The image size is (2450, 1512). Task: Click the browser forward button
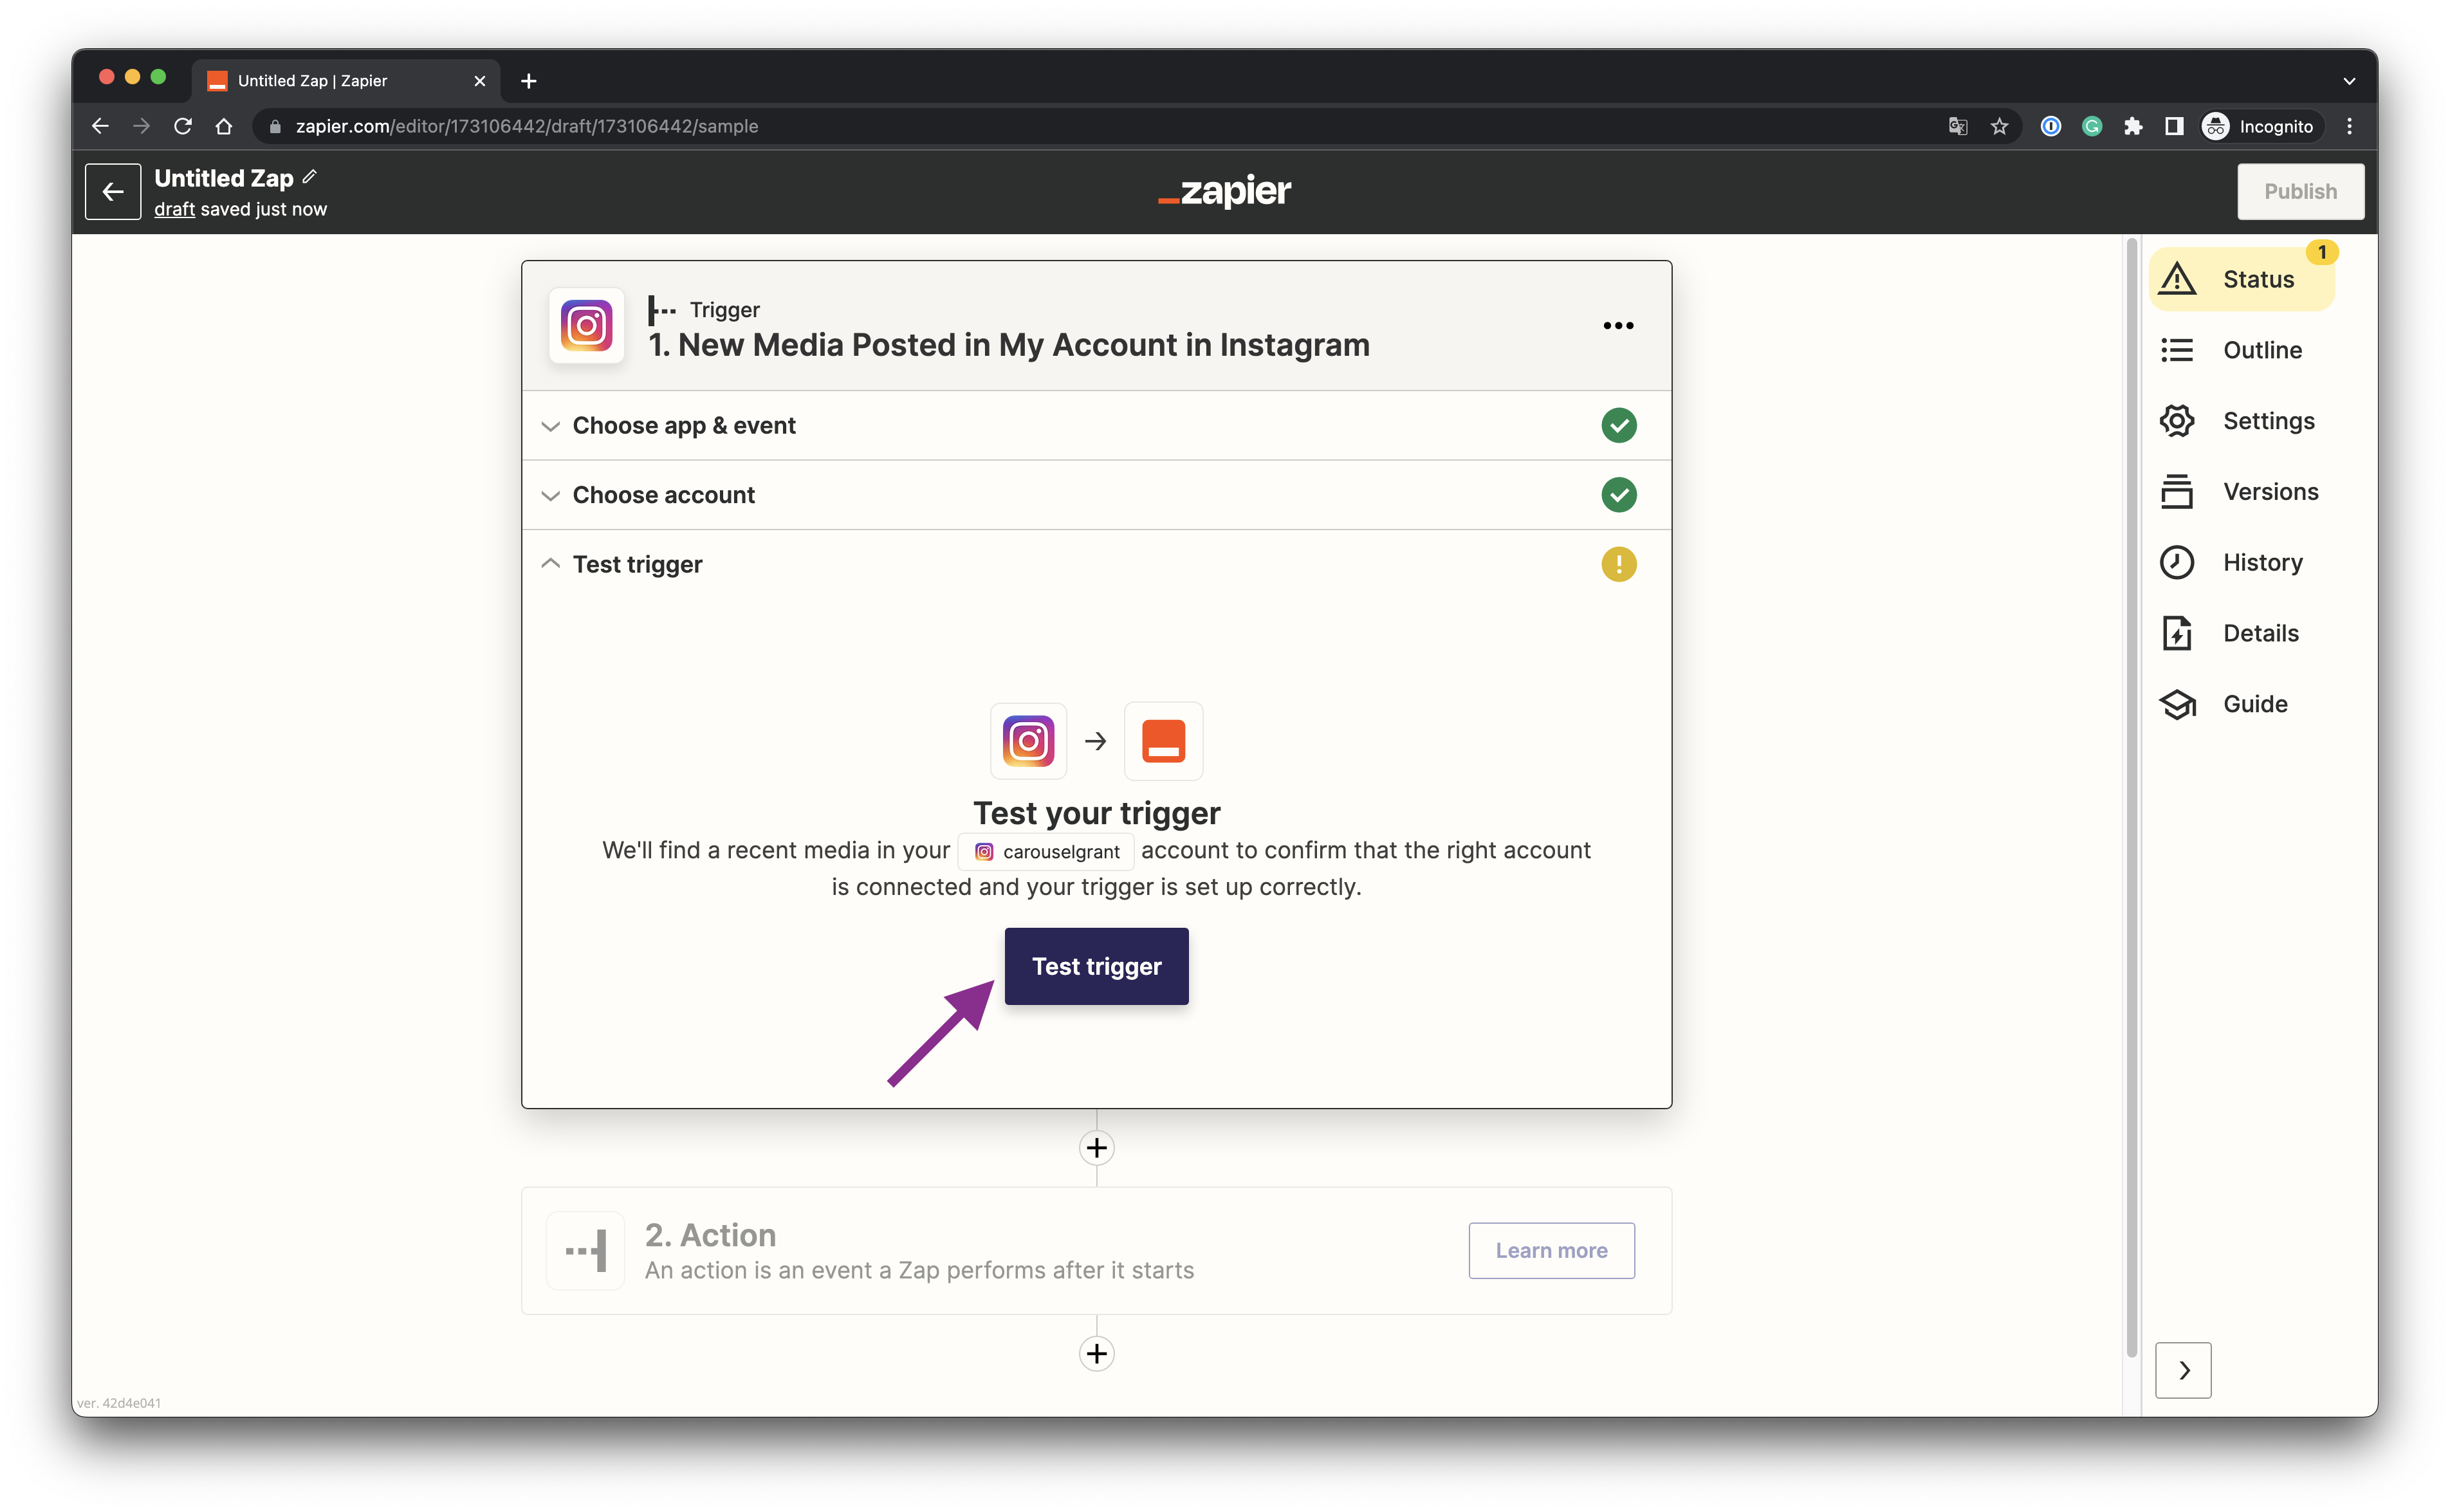tap(141, 126)
